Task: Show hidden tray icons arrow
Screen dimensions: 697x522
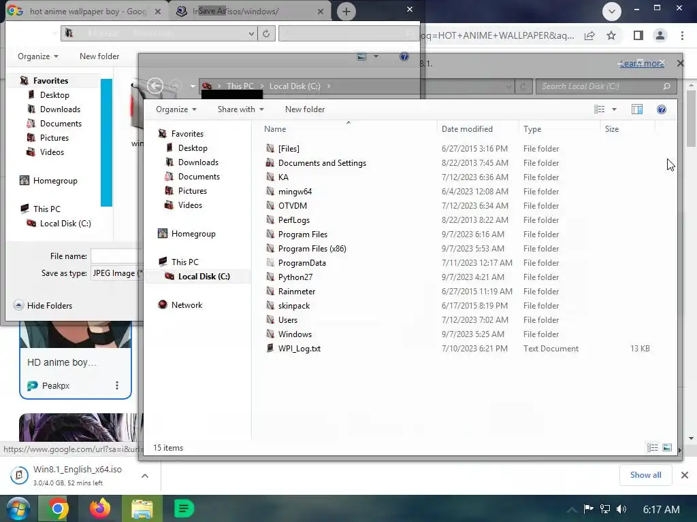Action: click(x=572, y=509)
